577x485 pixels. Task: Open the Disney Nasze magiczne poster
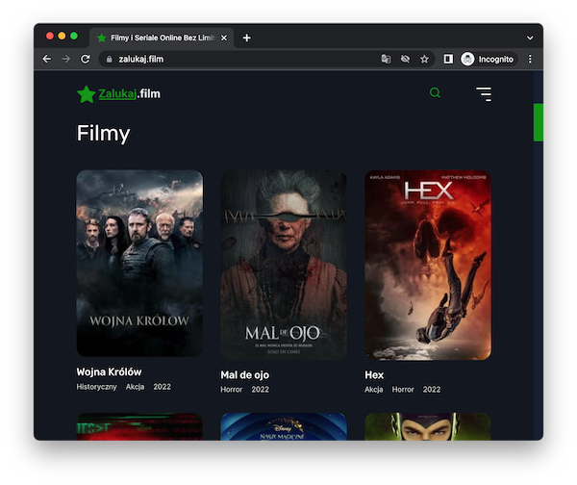[x=284, y=426]
